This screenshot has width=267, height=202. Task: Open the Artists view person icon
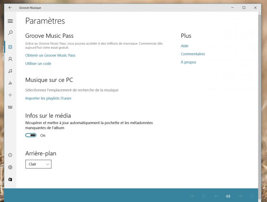pyautogui.click(x=10, y=59)
